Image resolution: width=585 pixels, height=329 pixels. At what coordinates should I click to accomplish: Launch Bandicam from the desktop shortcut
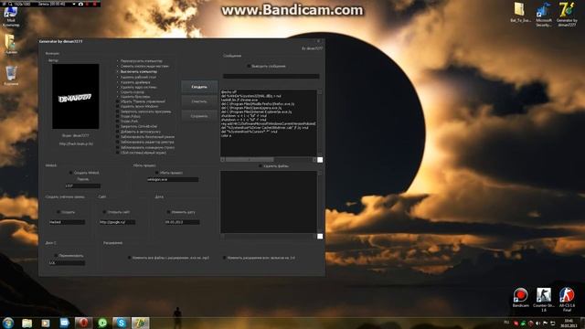tap(520, 297)
